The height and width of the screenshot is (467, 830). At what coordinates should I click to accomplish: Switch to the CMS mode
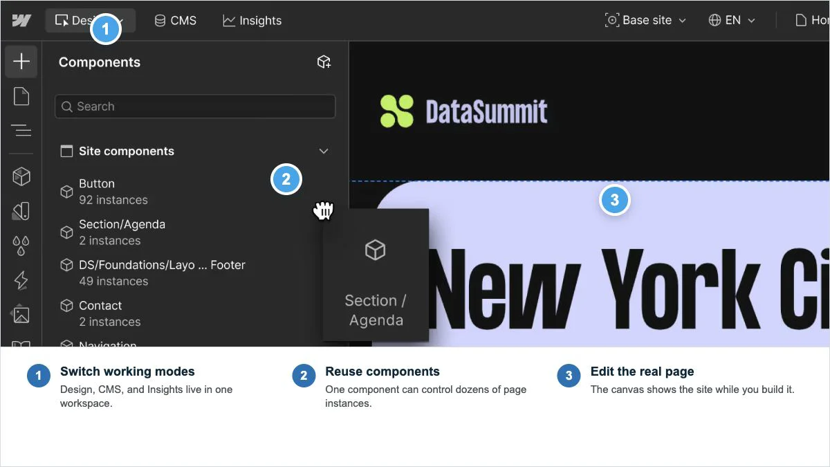pos(175,20)
